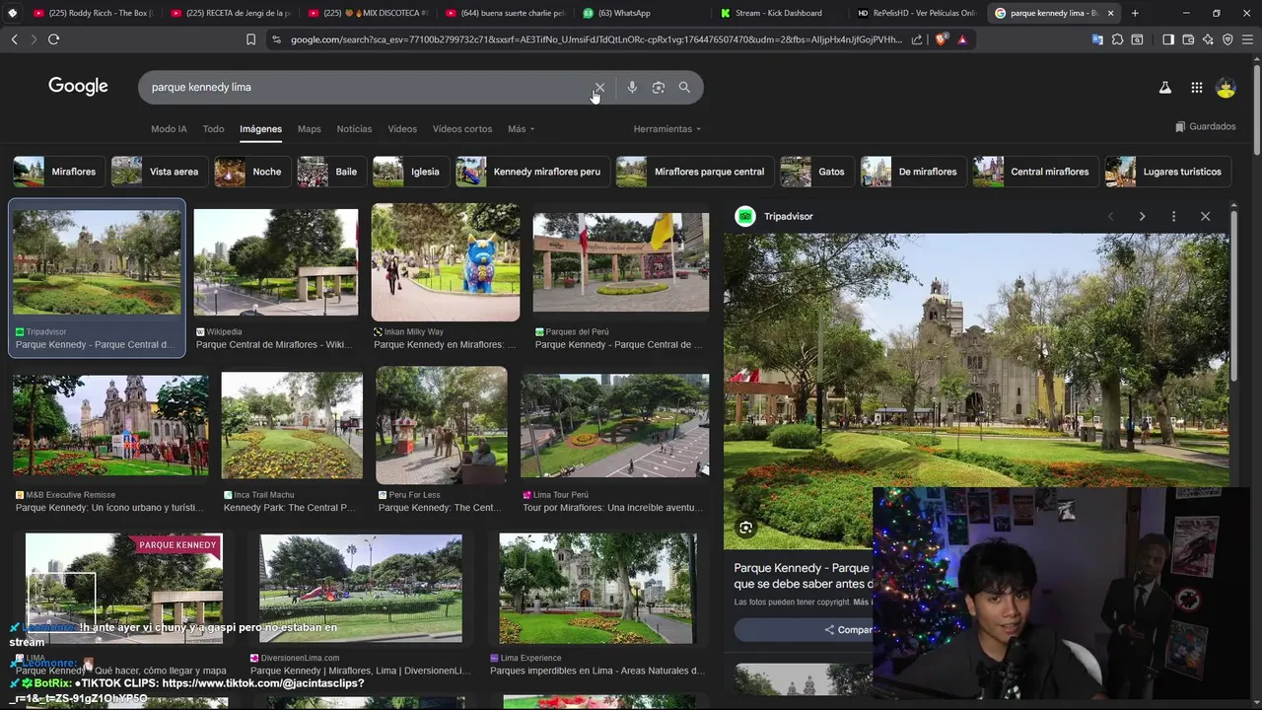Open the Brave Rewards triangle icon
1262x710 pixels.
coord(962,39)
